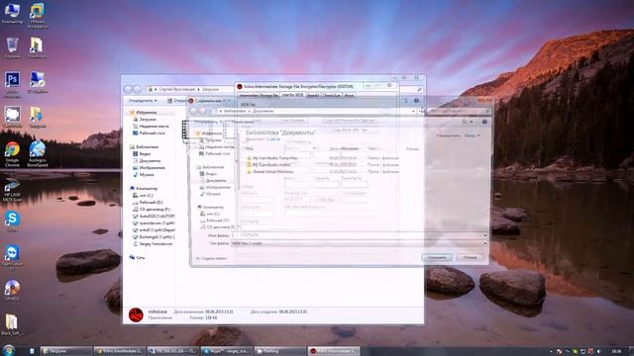Click the help icon in the Save dialog
Screen dimensions: 634x356
(x=484, y=122)
